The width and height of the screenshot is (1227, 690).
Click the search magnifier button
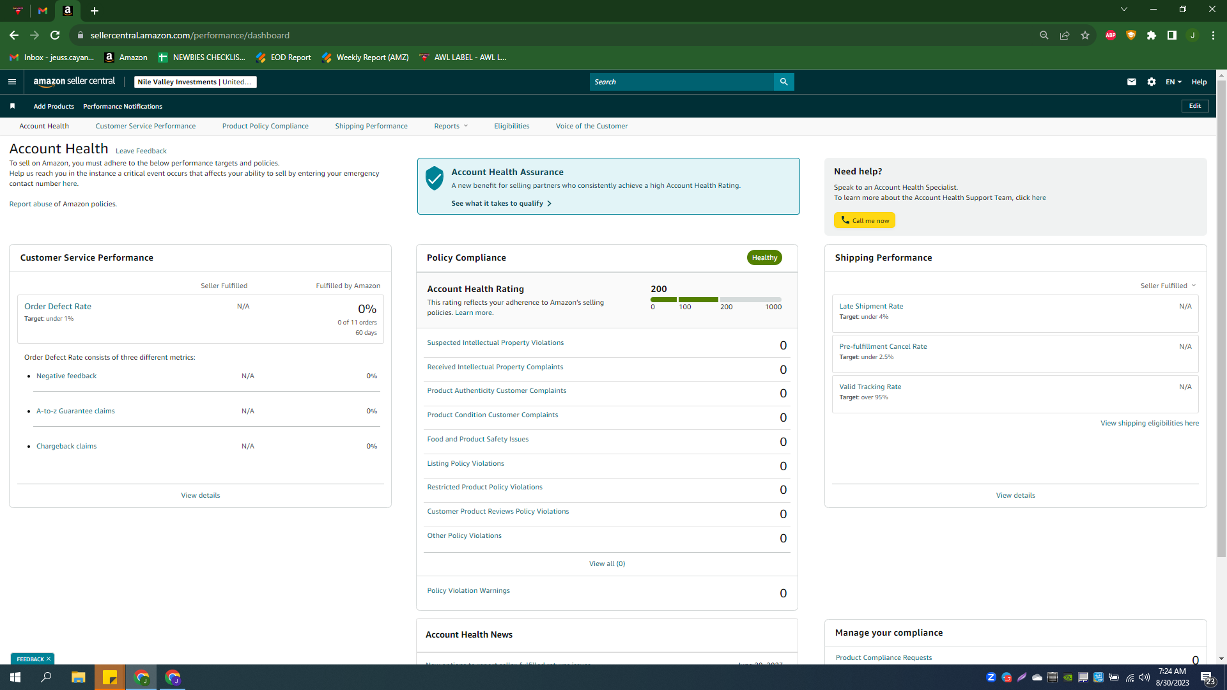pos(783,82)
